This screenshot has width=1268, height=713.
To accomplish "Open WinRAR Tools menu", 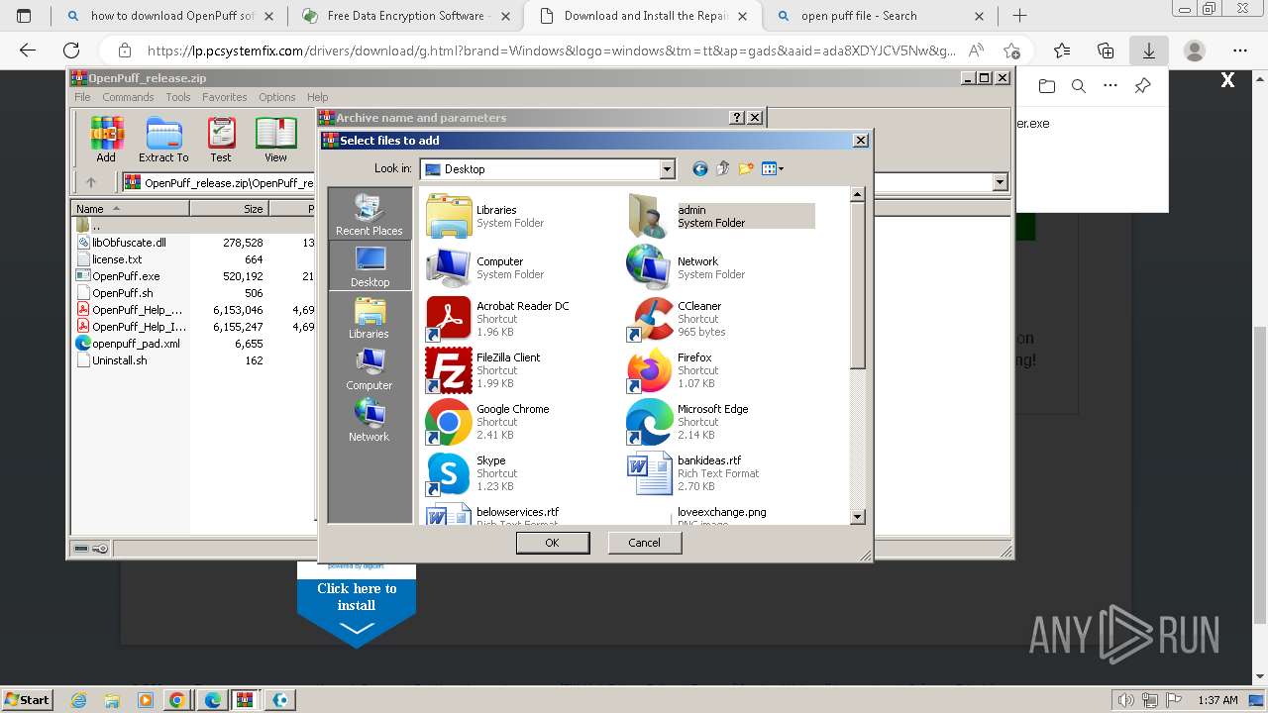I will point(178,97).
